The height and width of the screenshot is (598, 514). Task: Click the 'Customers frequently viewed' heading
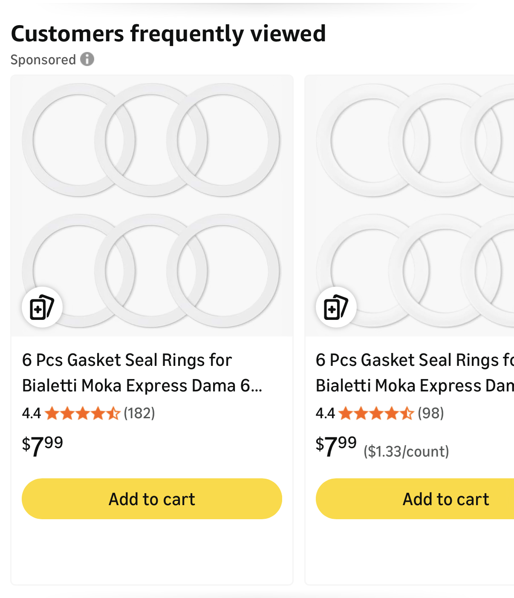[168, 34]
